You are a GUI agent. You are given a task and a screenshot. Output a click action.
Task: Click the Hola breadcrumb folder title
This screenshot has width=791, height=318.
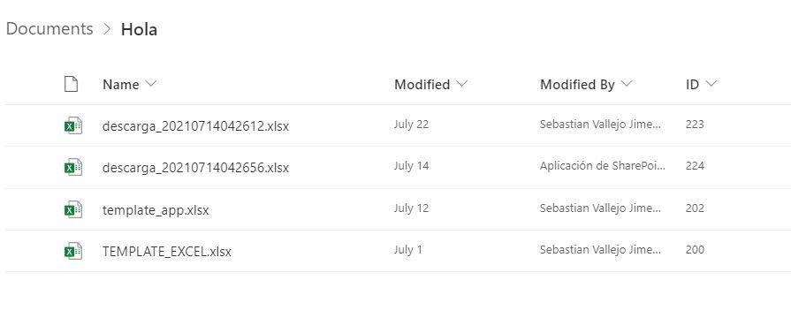click(139, 29)
